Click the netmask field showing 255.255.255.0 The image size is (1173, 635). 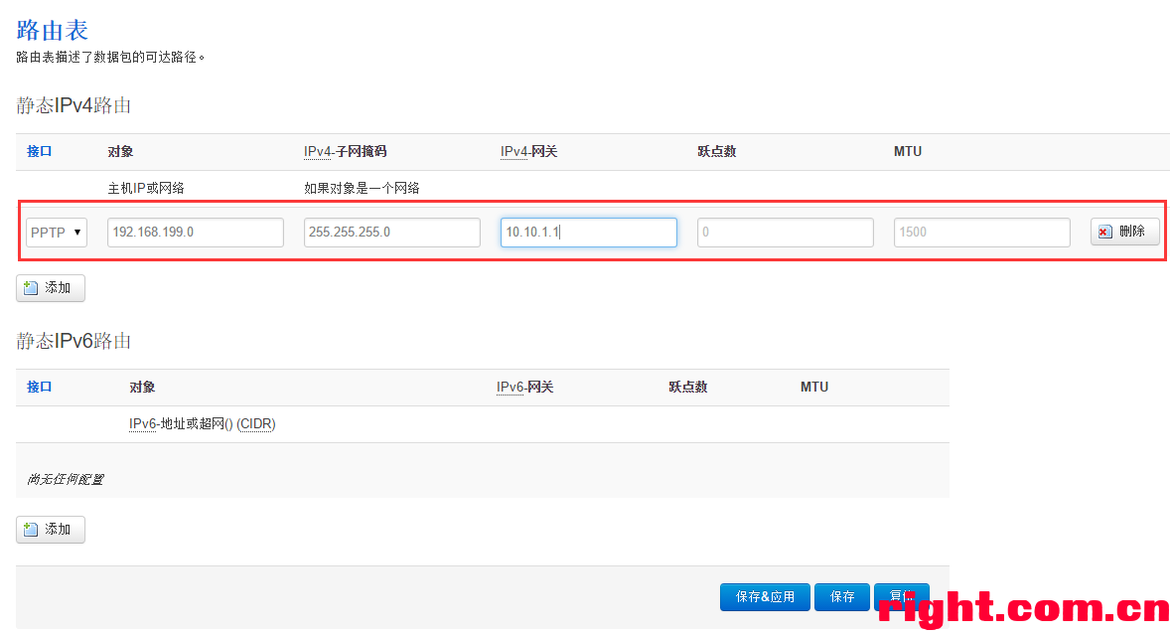pyautogui.click(x=392, y=233)
